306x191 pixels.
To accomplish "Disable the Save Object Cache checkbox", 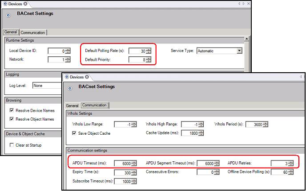I will 74,133.
